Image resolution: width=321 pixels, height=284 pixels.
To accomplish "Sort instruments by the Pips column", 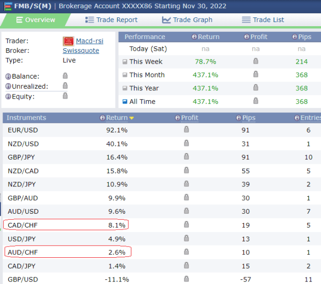I will point(249,118).
